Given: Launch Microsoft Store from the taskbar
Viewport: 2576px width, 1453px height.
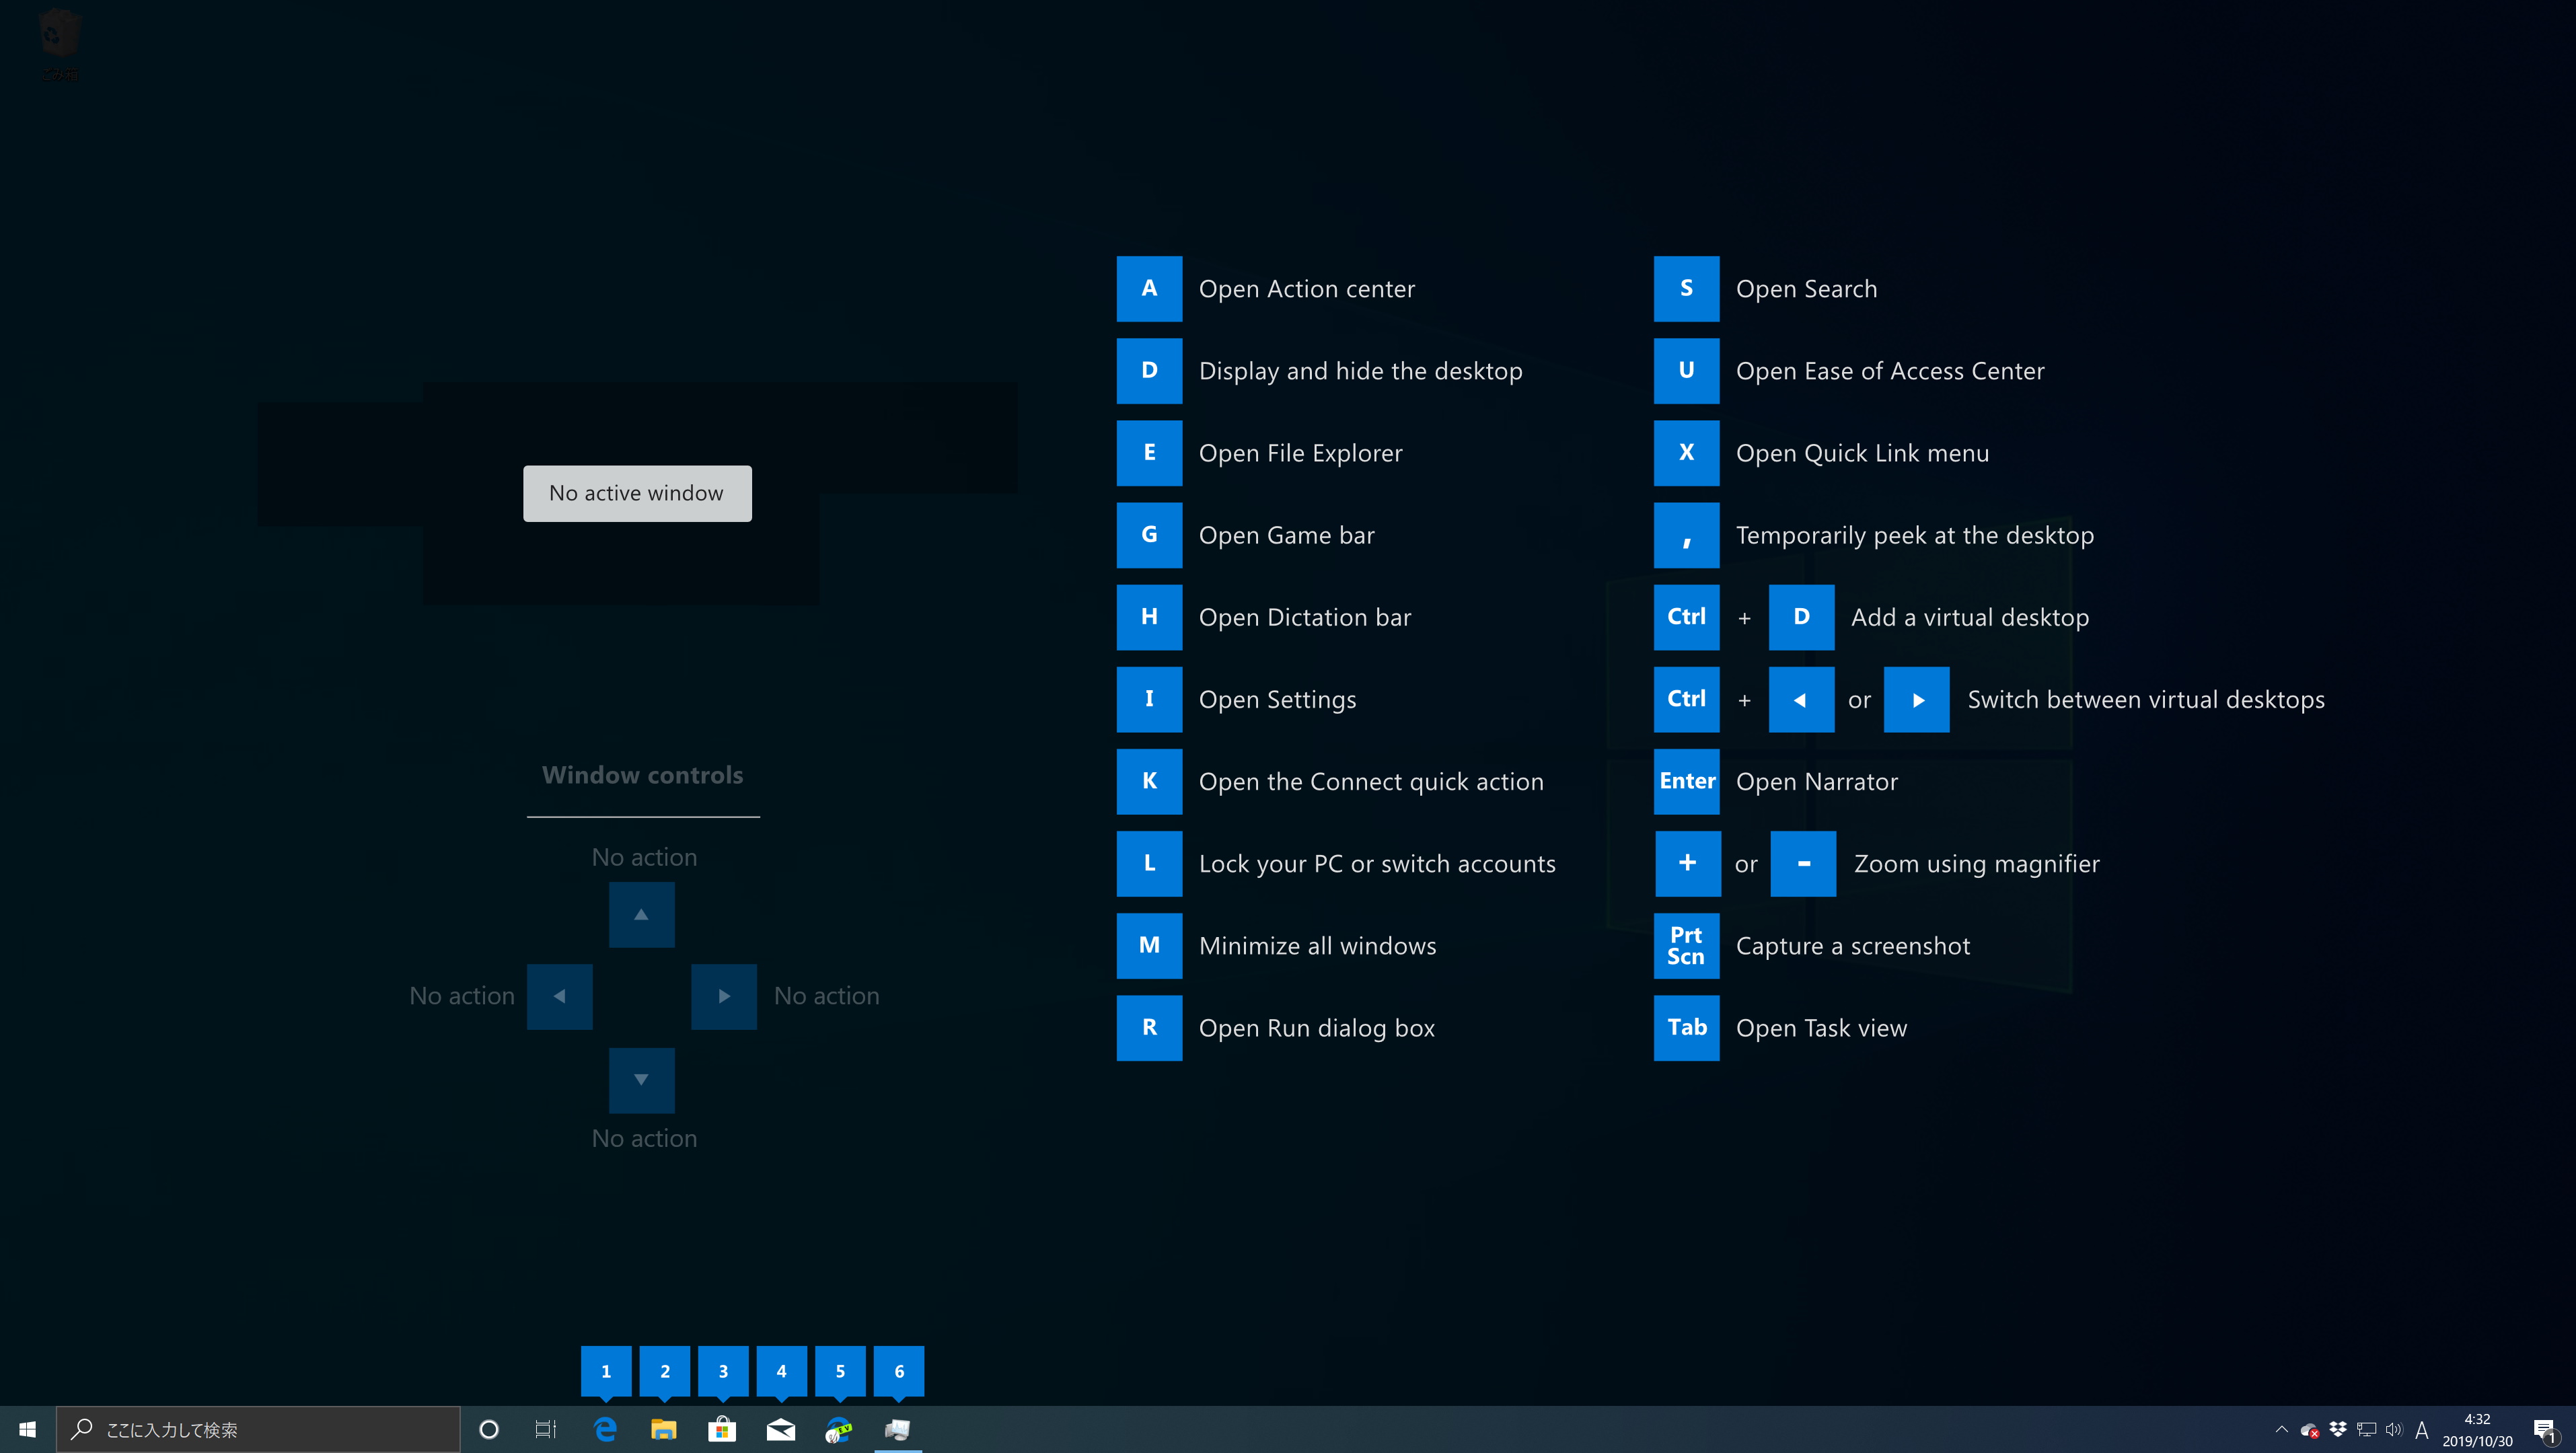Looking at the screenshot, I should 722,1429.
